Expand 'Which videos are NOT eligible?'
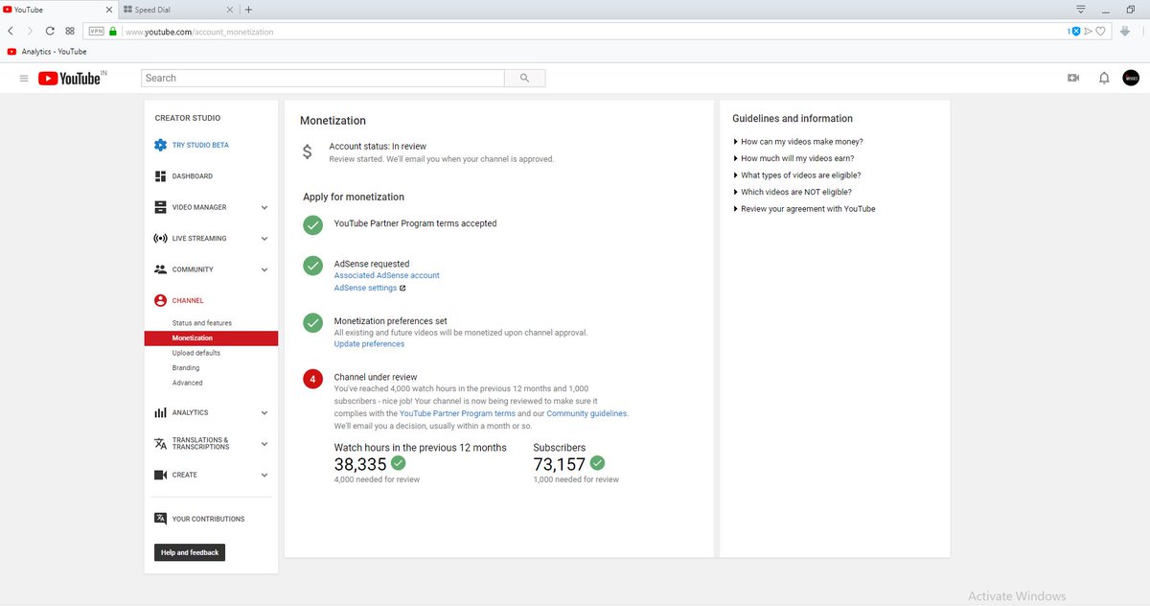Viewport: 1150px width, 606px height. coord(793,192)
